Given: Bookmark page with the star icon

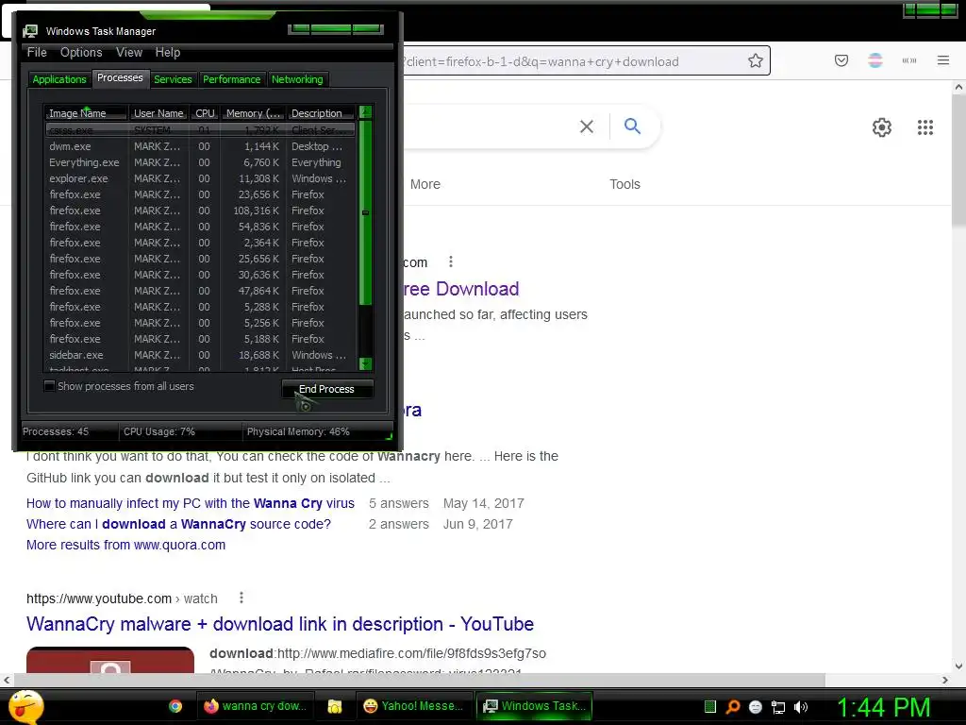Looking at the screenshot, I should 756,60.
